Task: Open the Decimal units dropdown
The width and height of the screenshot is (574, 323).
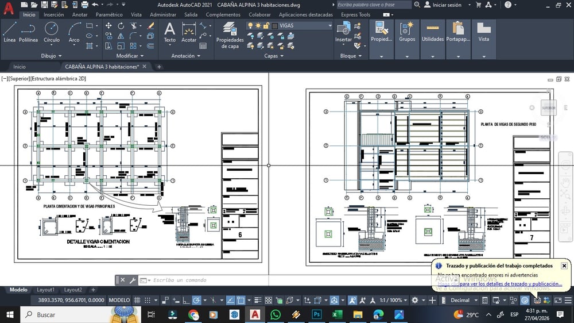Action: tap(476, 300)
